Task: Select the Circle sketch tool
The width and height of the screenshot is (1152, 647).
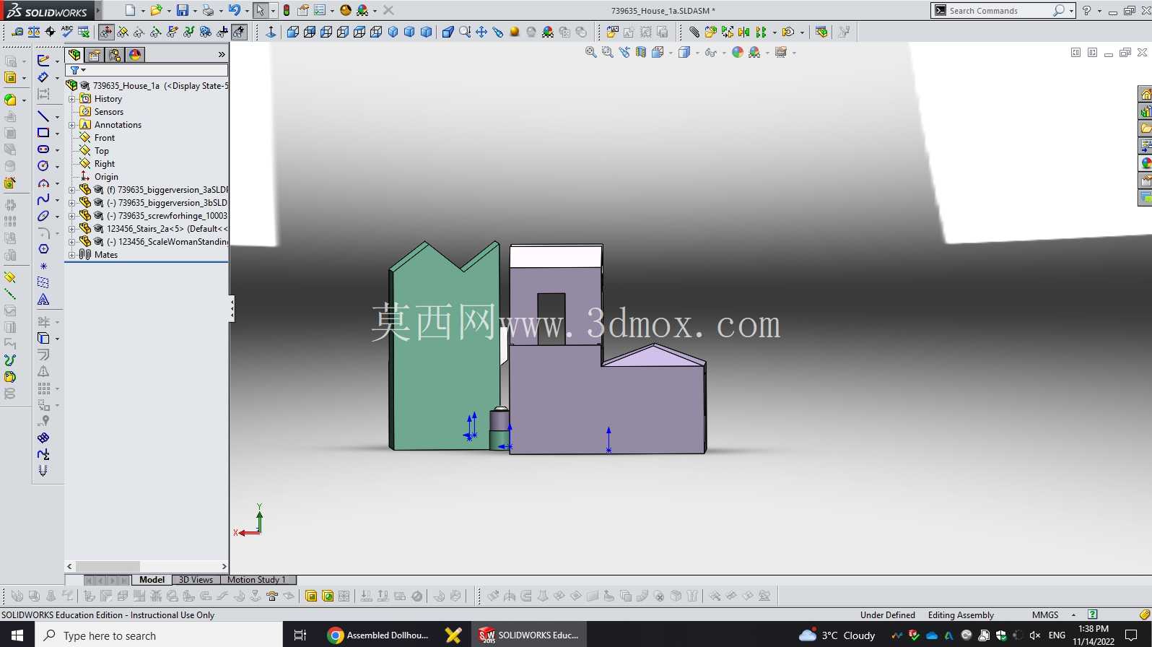Action: click(x=43, y=166)
